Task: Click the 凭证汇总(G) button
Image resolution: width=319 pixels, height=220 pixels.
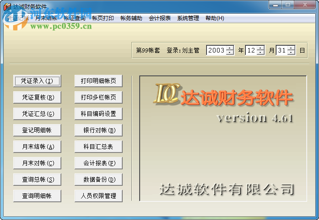Action: tap(37, 114)
